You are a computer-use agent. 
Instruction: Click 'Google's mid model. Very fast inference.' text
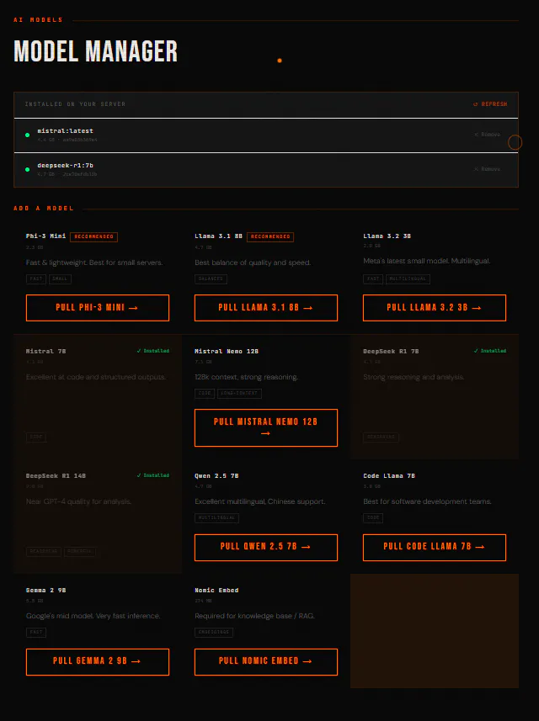click(x=93, y=616)
